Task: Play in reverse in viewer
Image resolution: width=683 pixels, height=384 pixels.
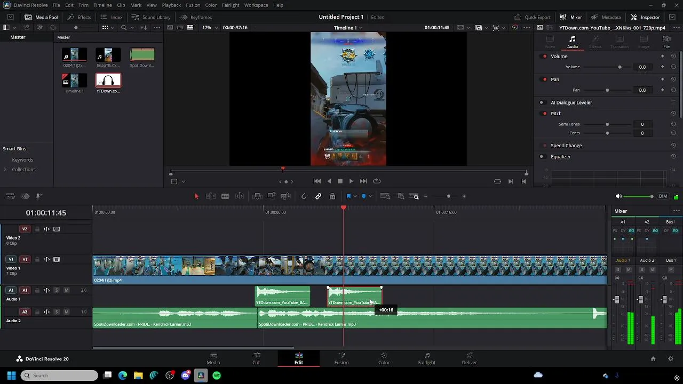Action: coord(329,181)
